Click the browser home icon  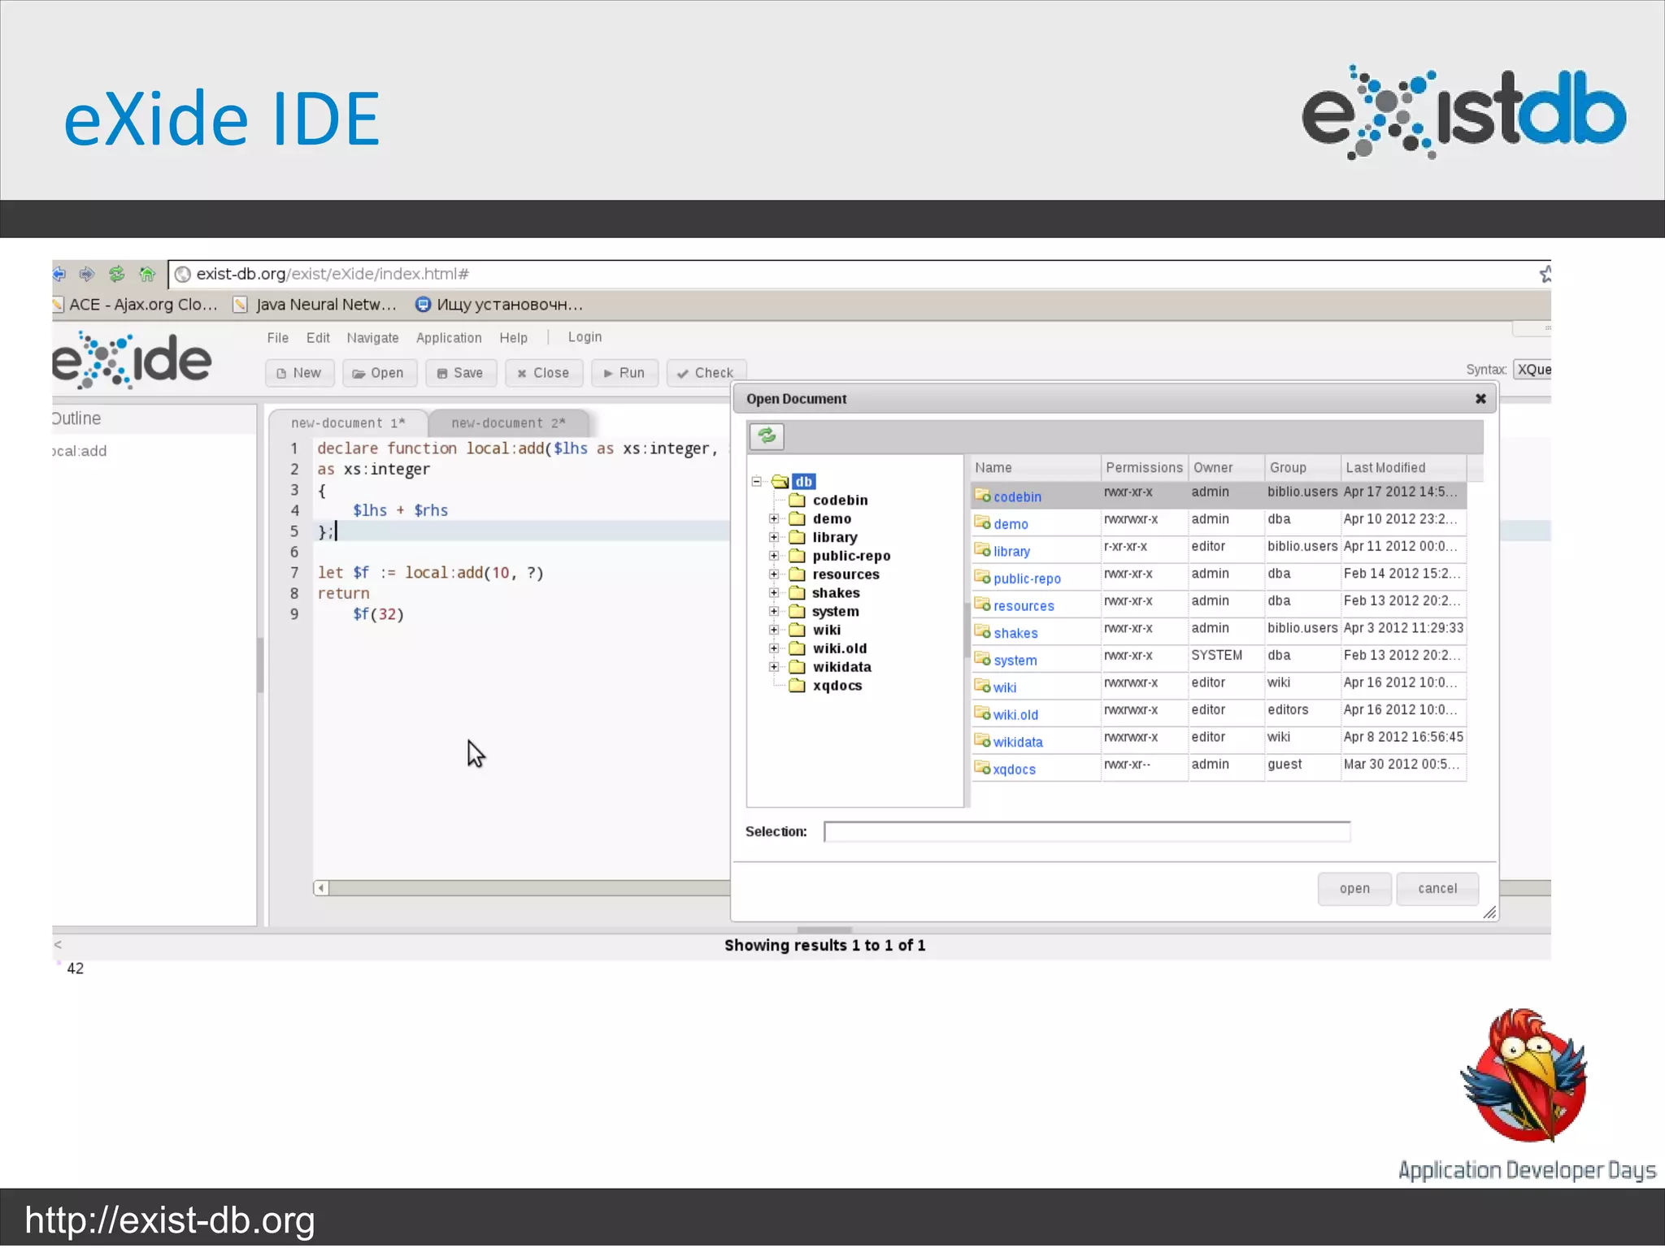coord(147,274)
